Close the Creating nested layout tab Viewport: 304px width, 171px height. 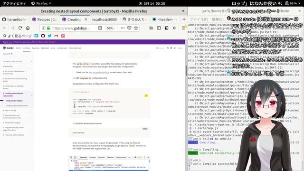[x=85, y=19]
